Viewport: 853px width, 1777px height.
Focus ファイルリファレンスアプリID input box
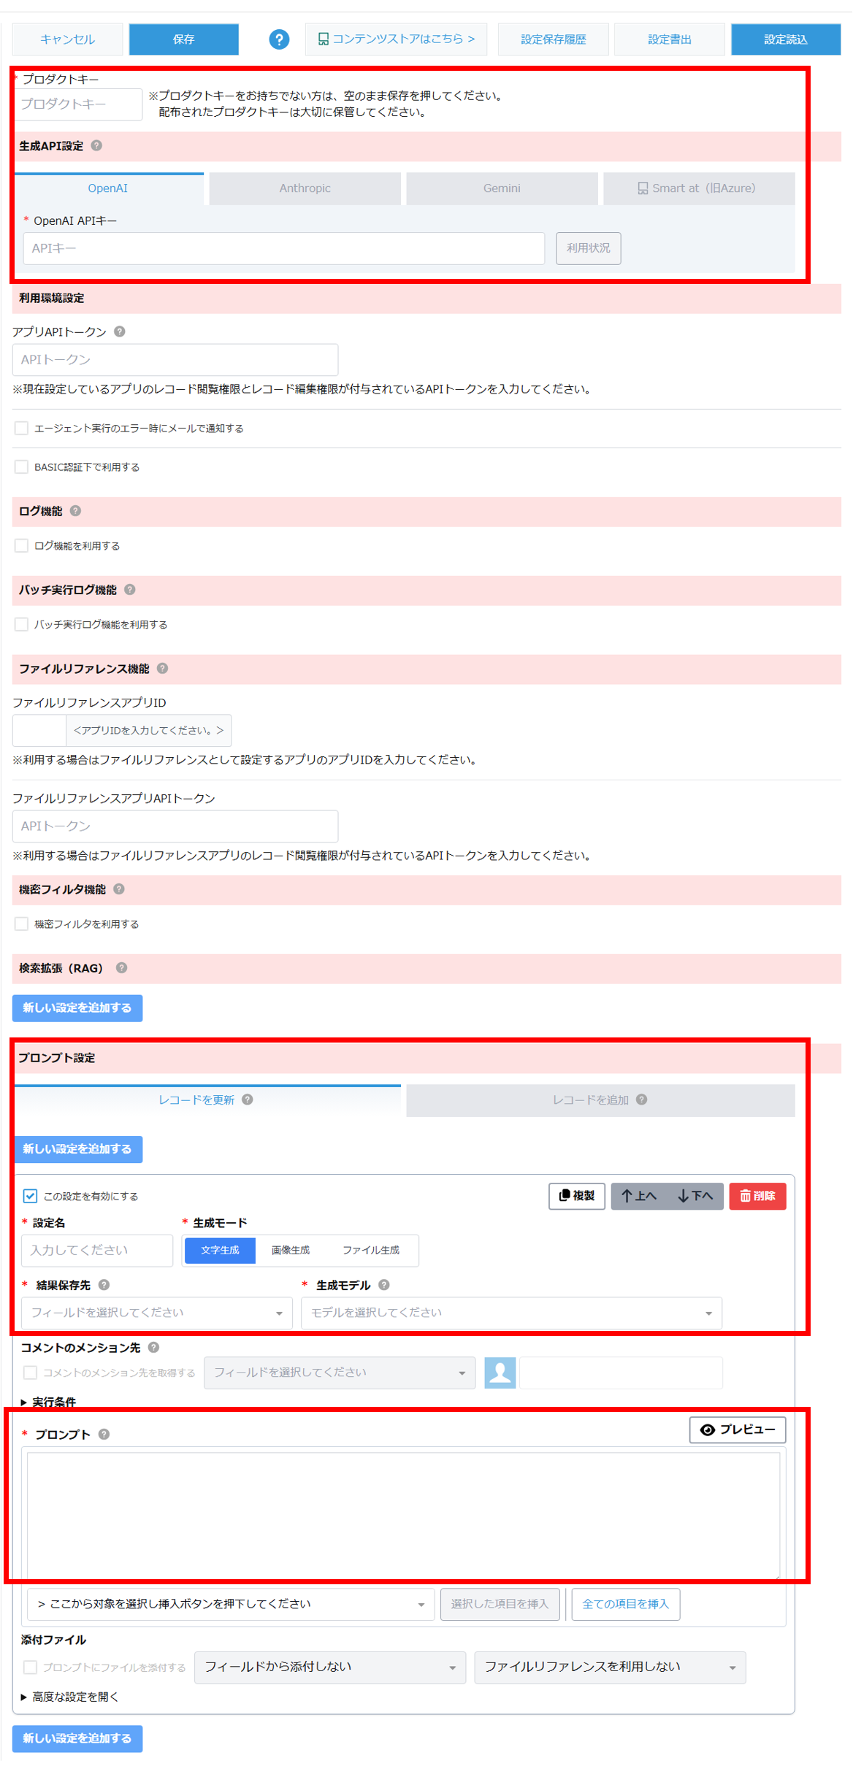tap(39, 730)
